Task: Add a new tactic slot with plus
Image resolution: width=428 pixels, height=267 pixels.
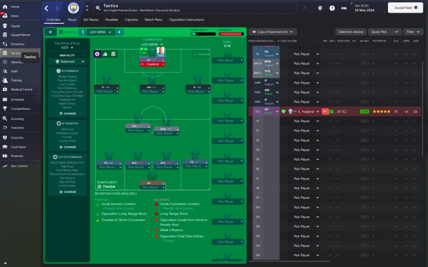Action: (119, 32)
